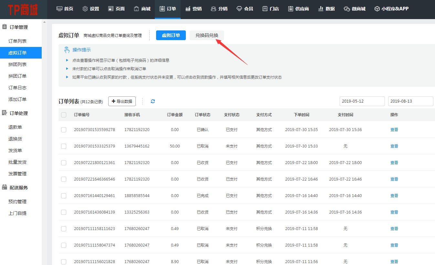Click the 订单处理 edit icon in sidebar
435x265 pixels.
click(x=5, y=113)
